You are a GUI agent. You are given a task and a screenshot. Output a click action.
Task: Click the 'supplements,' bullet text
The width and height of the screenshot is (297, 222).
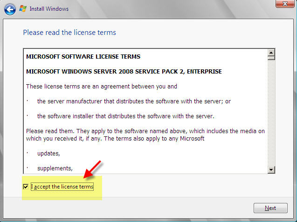click(x=55, y=168)
